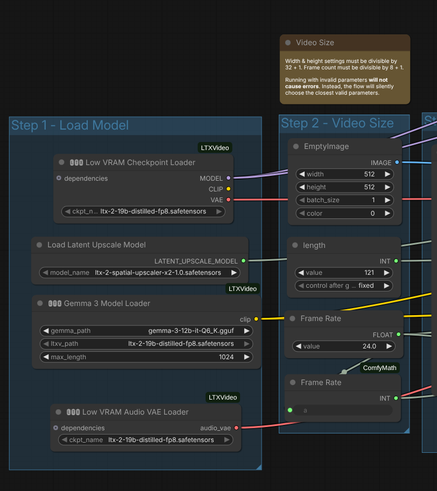
Task: Click the ComfyMath badge
Action: tap(379, 368)
